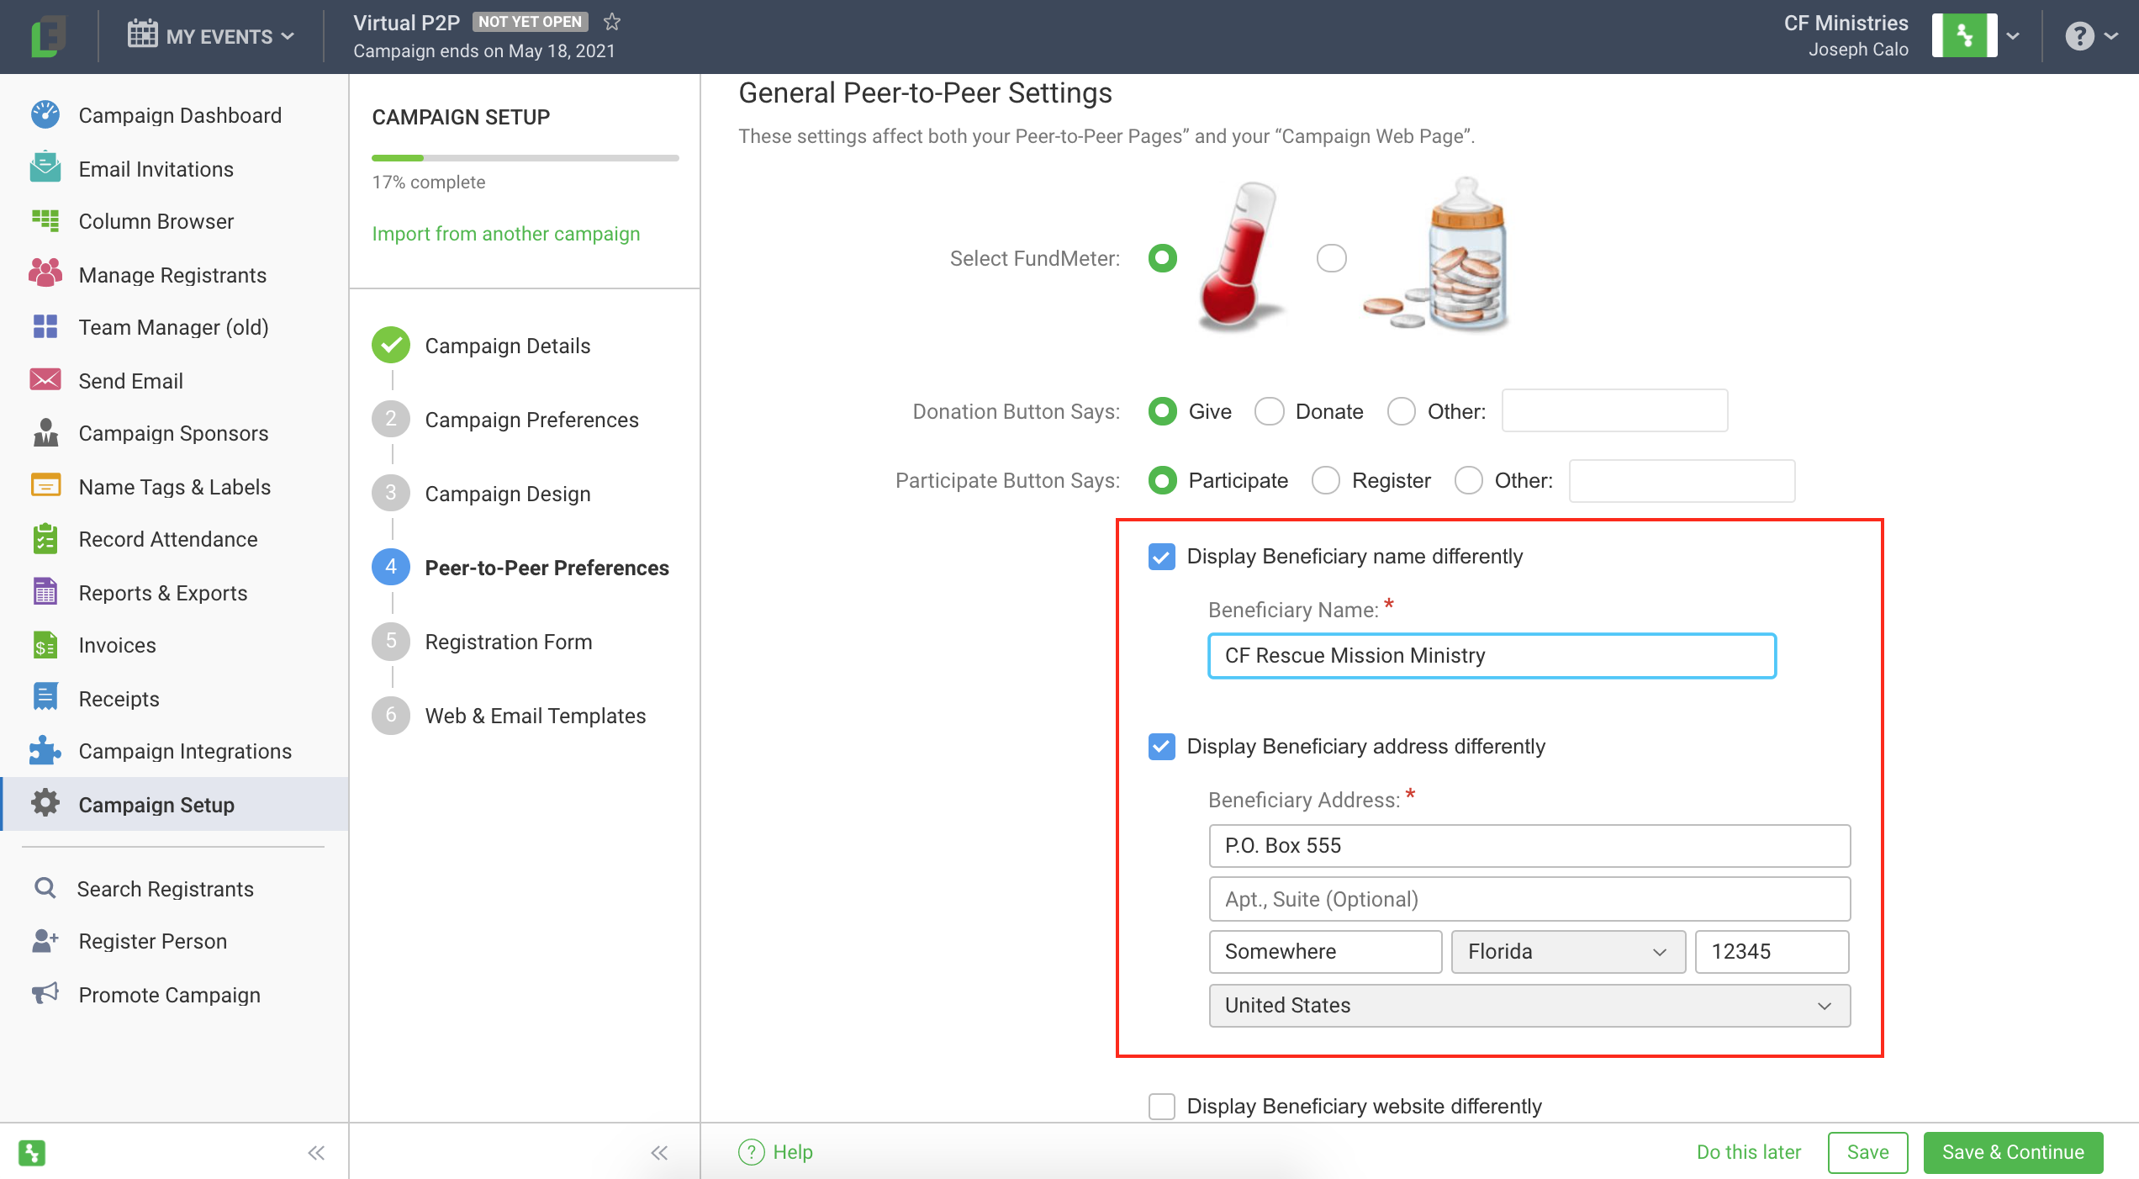The image size is (2139, 1179).
Task: Click the Manage Registrants people icon
Action: (x=45, y=274)
